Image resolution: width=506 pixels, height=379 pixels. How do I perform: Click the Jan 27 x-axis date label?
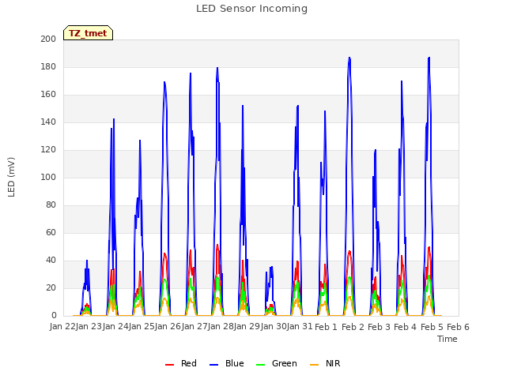[194, 327]
